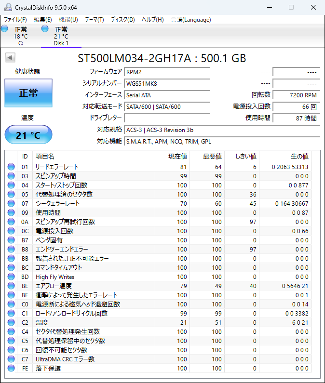Click the interface field Serial ATA
This screenshot has height=383, width=325.
click(167, 95)
